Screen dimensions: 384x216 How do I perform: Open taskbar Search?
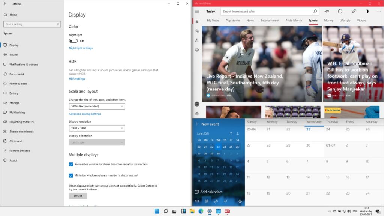pyautogui.click(x=165, y=211)
